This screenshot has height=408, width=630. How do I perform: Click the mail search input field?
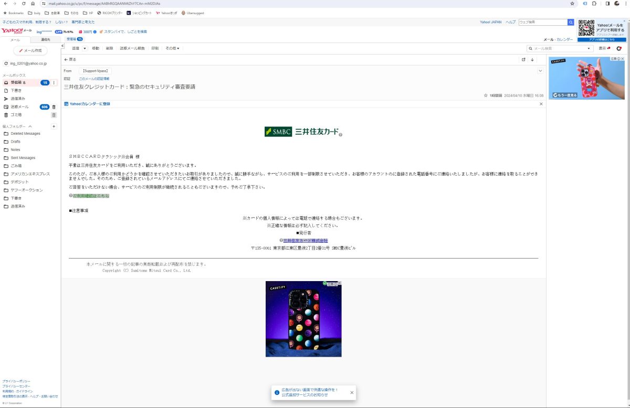559,48
